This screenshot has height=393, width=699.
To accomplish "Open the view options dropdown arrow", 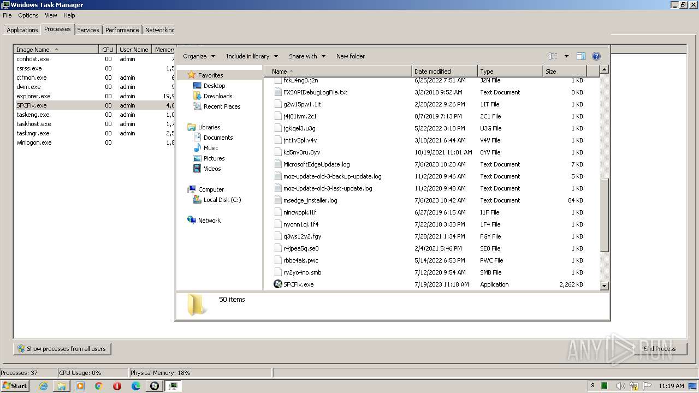I will point(566,56).
